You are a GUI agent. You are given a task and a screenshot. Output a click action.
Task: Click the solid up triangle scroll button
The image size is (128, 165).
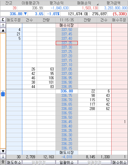pos(3,30)
